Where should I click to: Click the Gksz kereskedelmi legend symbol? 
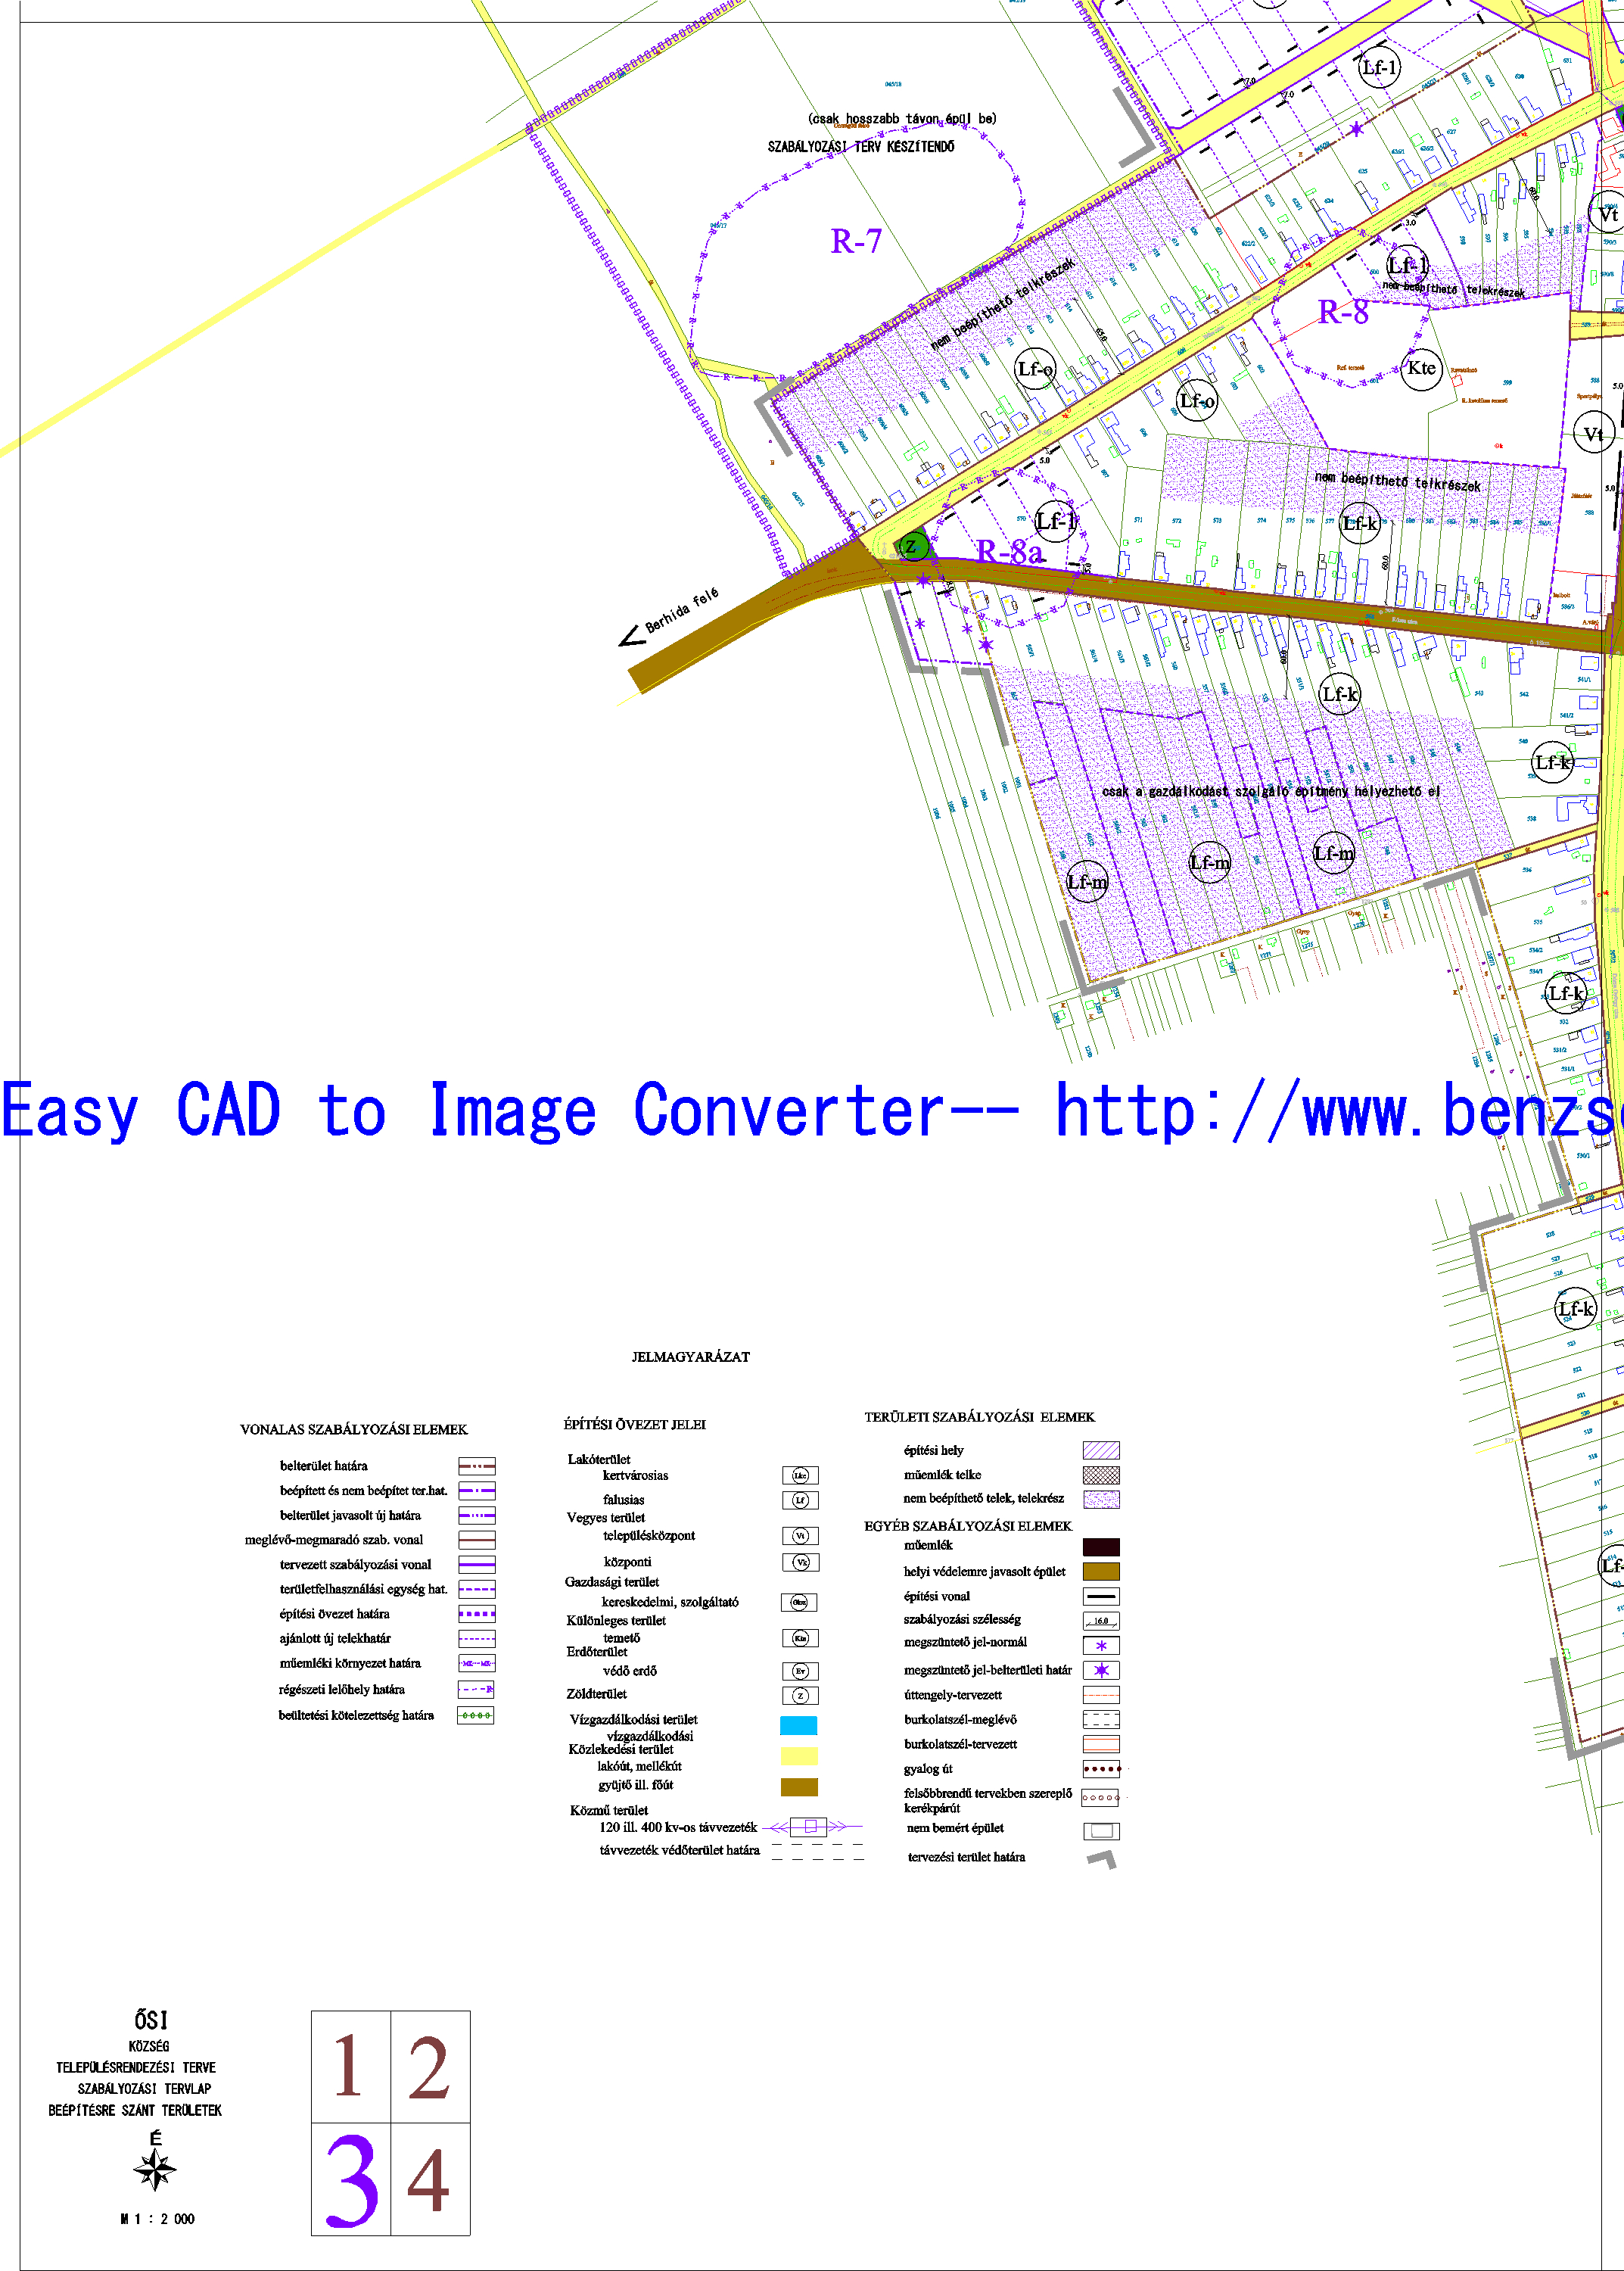pos(799,1602)
